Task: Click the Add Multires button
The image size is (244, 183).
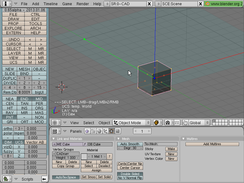Action: coord(212,144)
